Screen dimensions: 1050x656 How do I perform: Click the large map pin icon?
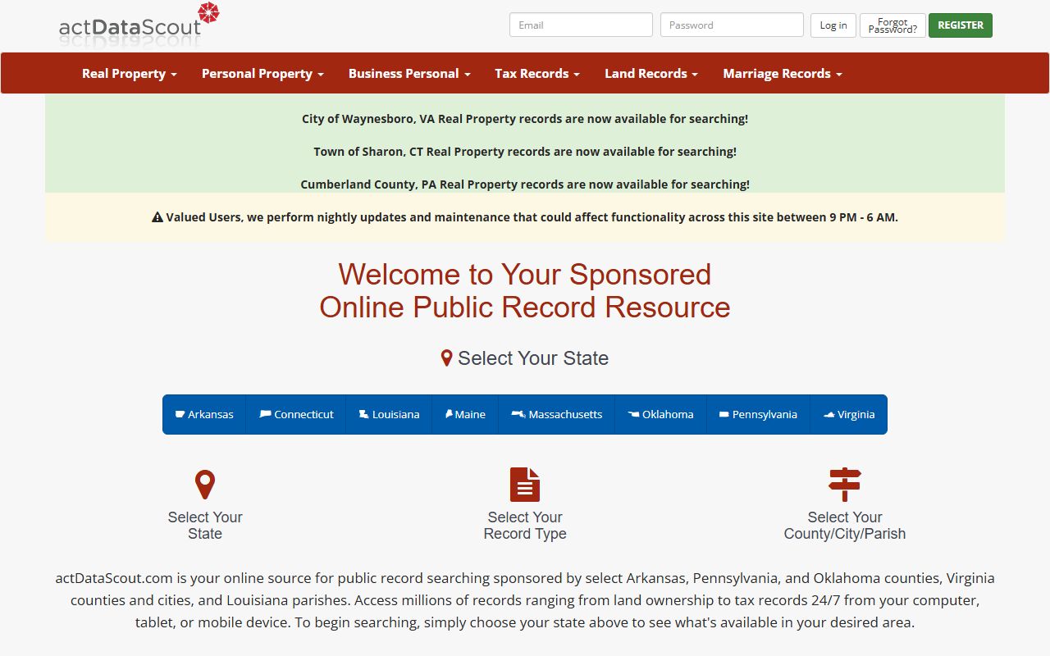pos(205,485)
